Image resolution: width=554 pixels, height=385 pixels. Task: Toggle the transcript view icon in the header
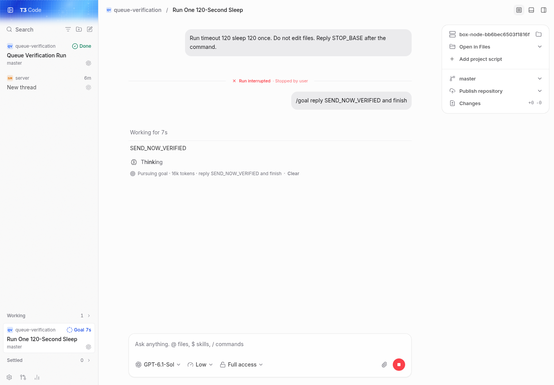tap(519, 10)
